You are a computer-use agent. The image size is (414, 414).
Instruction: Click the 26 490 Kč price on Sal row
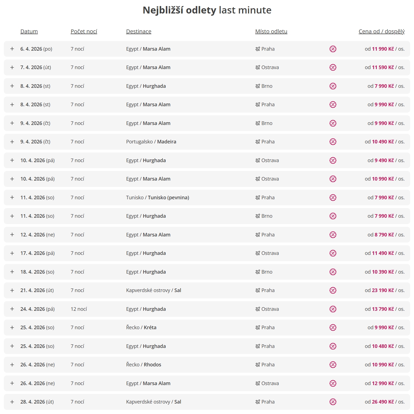click(383, 402)
